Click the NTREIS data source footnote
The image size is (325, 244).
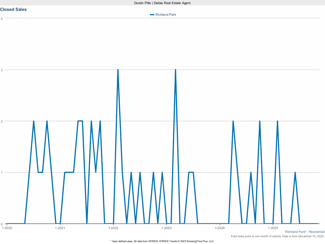point(162,241)
